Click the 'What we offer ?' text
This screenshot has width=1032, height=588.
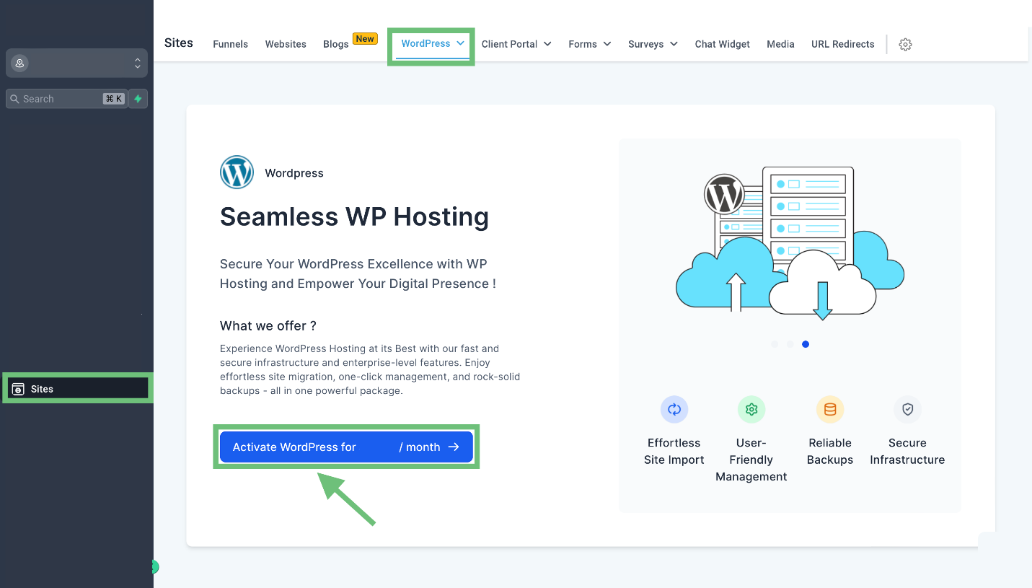pos(268,325)
